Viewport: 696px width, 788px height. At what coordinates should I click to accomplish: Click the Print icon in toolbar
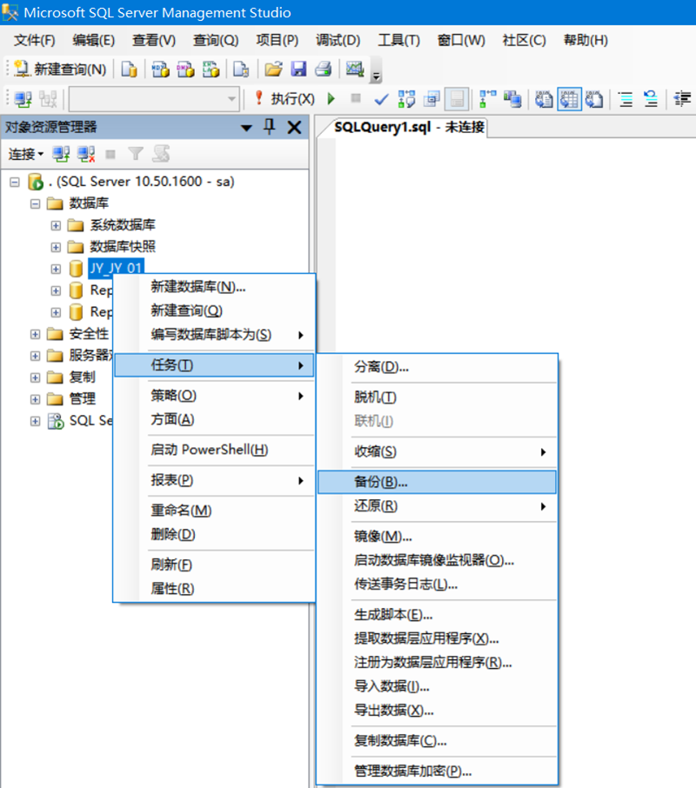click(x=323, y=70)
